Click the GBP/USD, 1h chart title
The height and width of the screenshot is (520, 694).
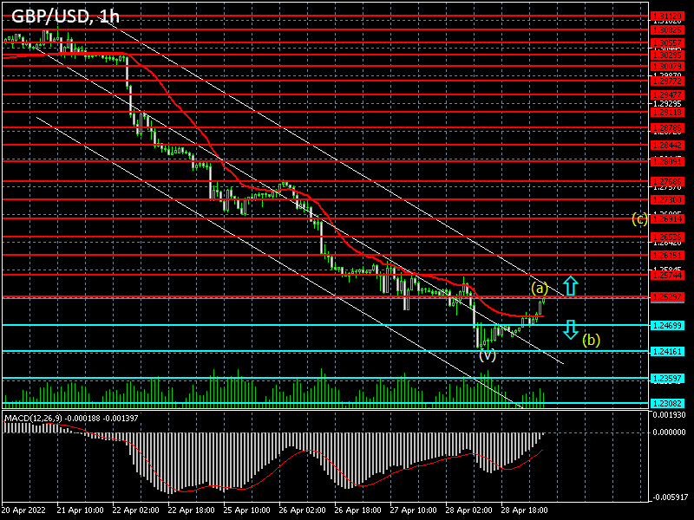(x=65, y=15)
